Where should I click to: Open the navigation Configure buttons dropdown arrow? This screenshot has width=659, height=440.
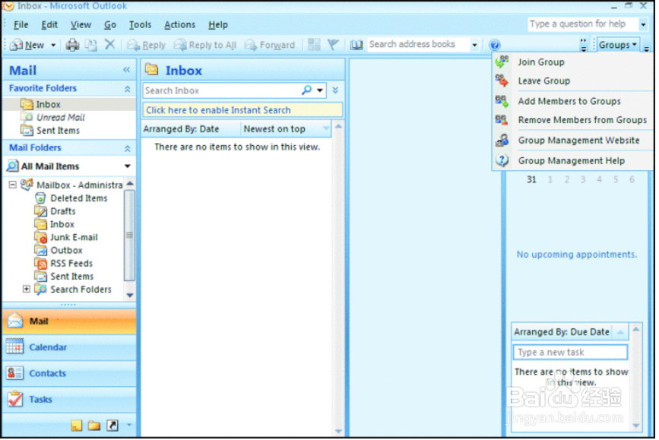click(x=128, y=426)
